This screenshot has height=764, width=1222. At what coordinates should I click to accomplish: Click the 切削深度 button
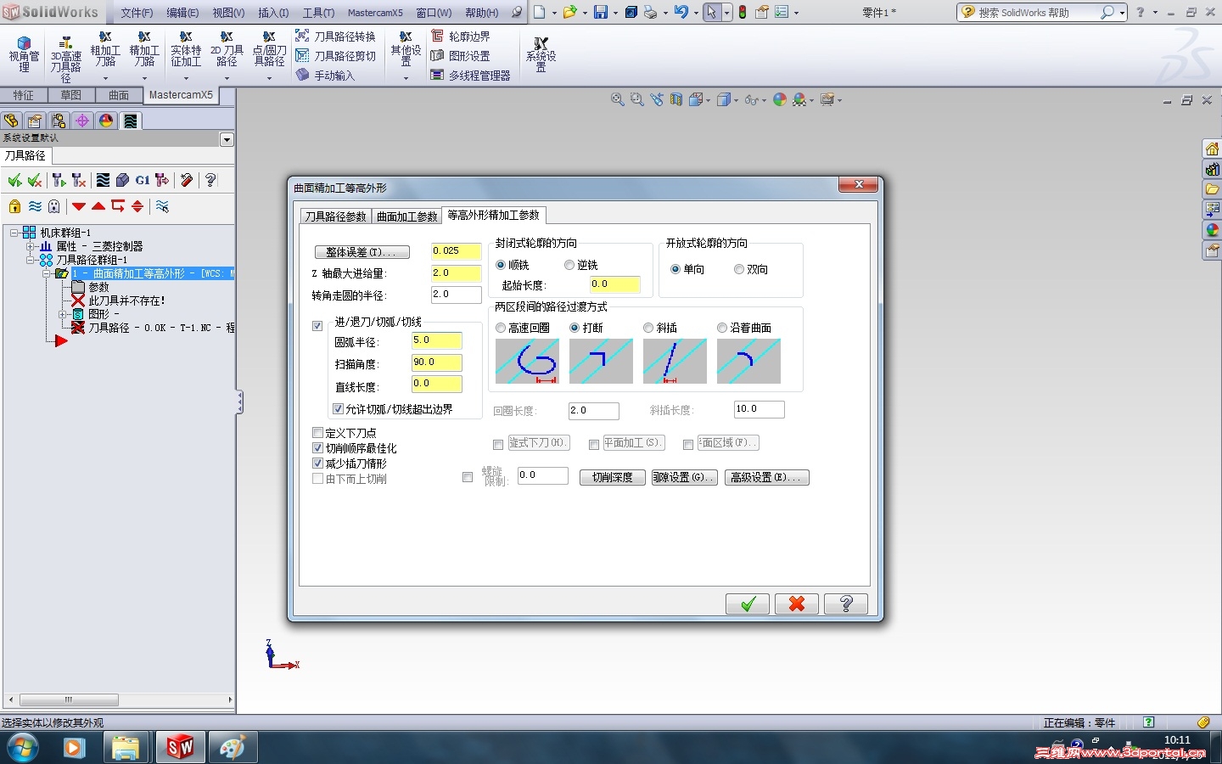[x=613, y=477]
